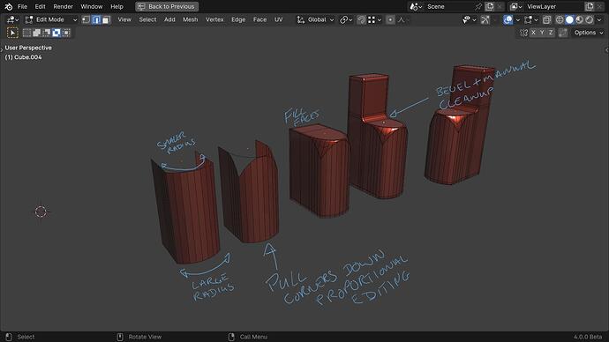Open the ViewLayer browse icon

point(516,6)
